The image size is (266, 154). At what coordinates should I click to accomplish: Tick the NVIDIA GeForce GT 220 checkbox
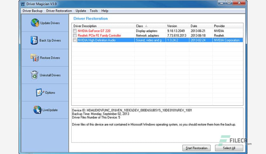point(75,31)
